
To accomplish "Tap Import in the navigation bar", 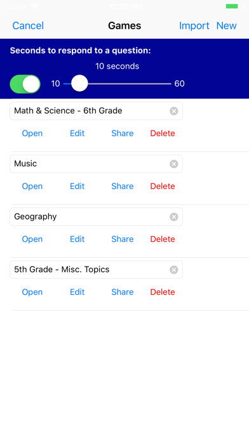I will (x=194, y=25).
